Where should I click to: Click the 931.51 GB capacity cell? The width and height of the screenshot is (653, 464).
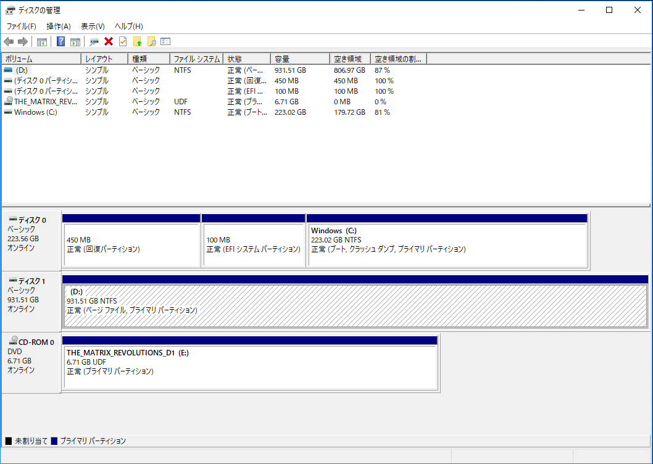click(290, 70)
